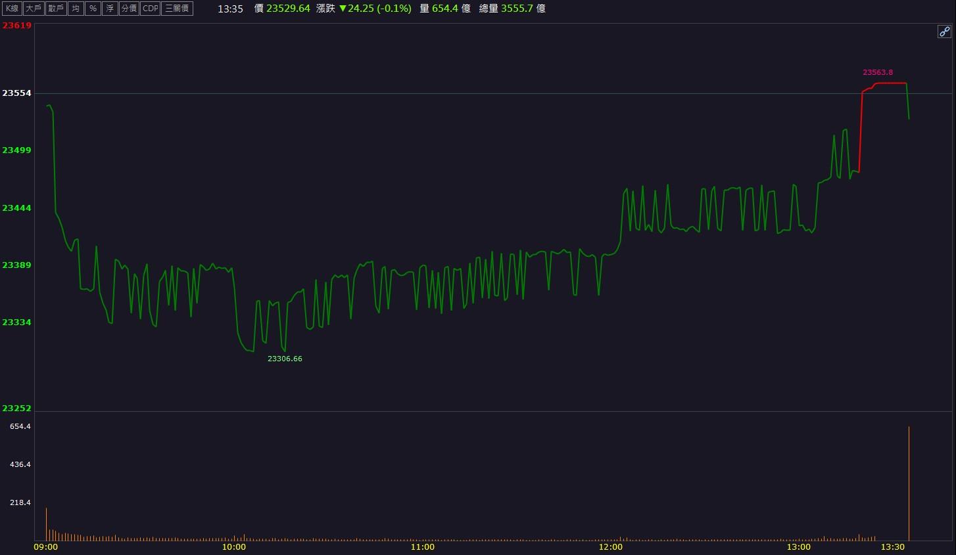Switch to the K線 chart view
Screen dimensions: 956x555
click(x=12, y=9)
